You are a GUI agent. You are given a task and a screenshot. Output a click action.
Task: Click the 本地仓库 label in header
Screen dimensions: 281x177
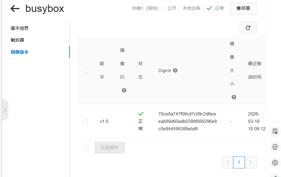[192, 8]
